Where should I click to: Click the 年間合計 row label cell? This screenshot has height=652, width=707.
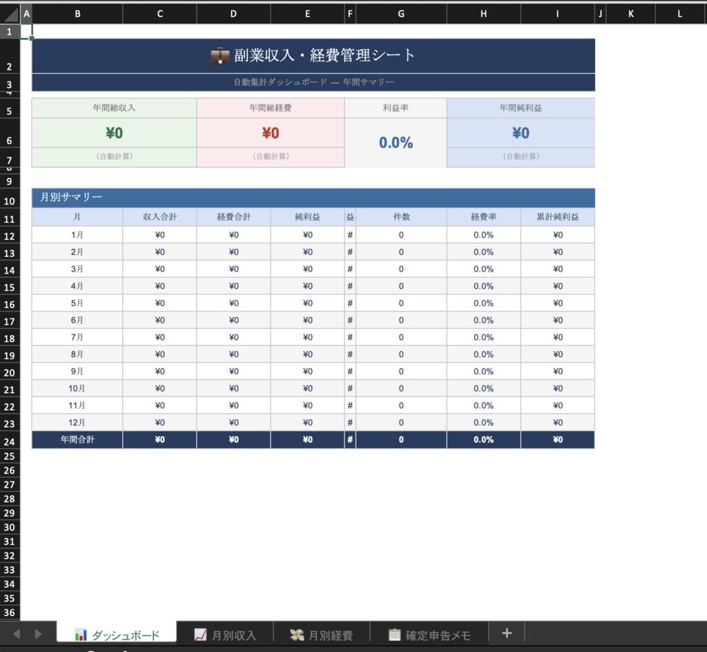coord(77,439)
